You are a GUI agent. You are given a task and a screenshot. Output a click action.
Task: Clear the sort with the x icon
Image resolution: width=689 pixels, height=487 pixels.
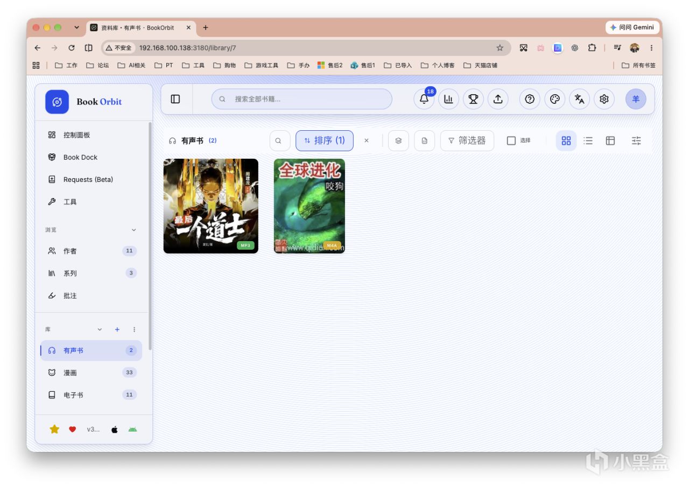click(x=367, y=140)
